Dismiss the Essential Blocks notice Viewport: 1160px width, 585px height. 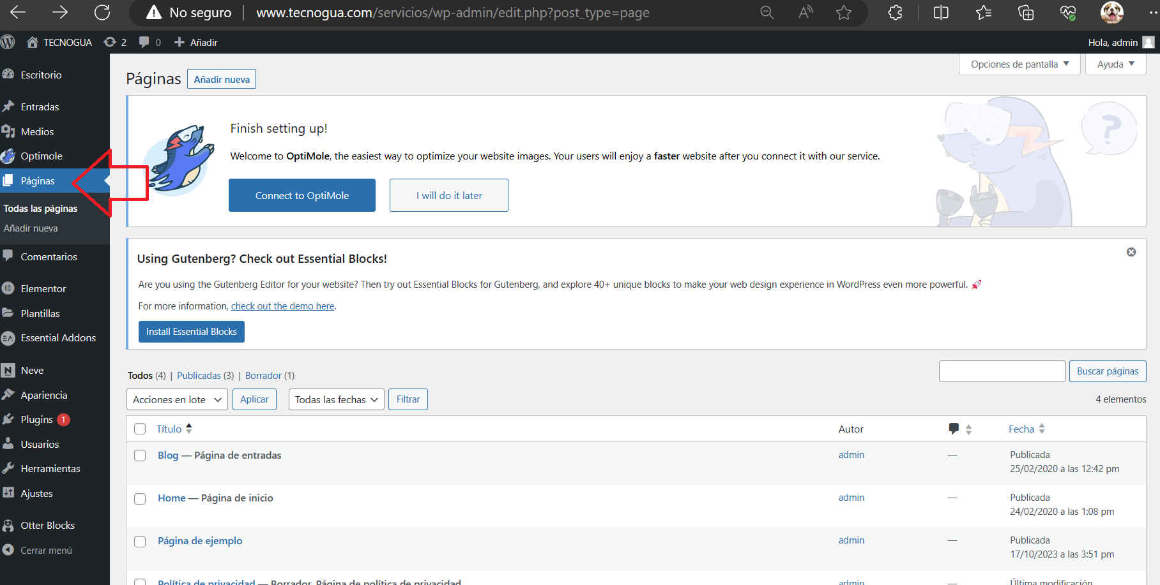(1131, 252)
